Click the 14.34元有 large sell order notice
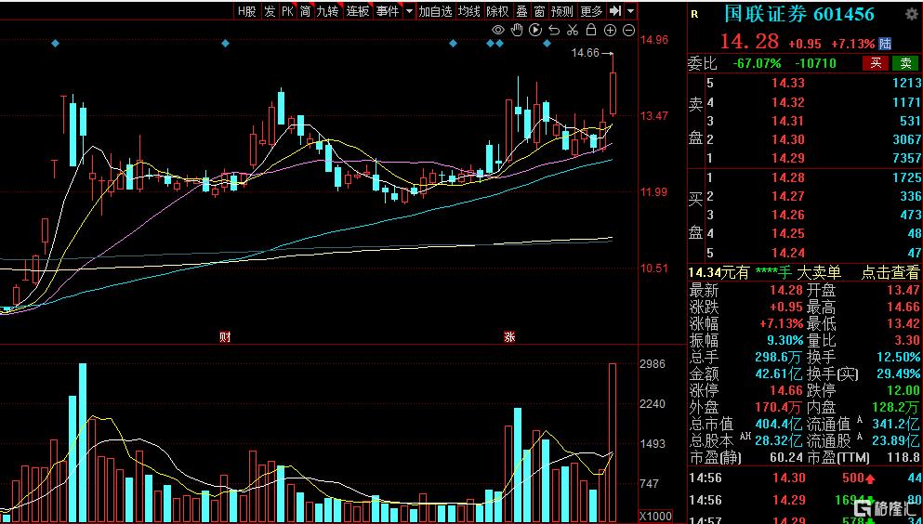 click(765, 272)
